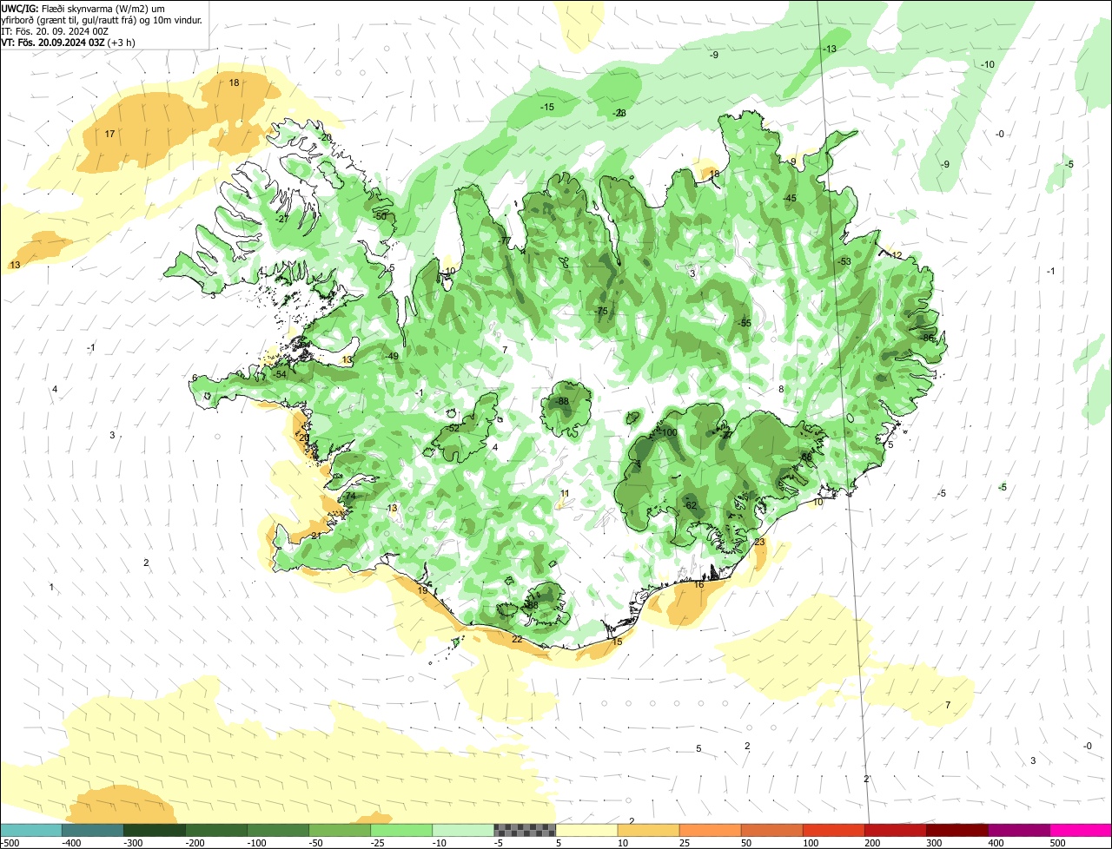1112x849 pixels.
Task: Click the '-49' value on the map
Action: 392,356
